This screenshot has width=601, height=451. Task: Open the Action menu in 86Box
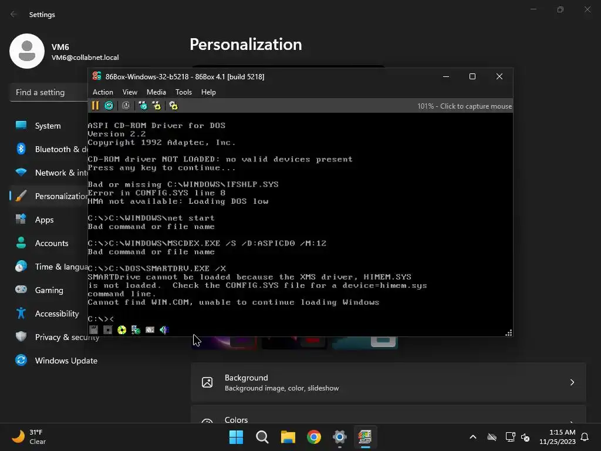[x=103, y=92]
